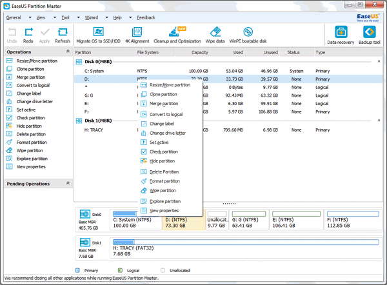Select View properties in Operations sidebar
This screenshot has width=387, height=285.
[31, 167]
